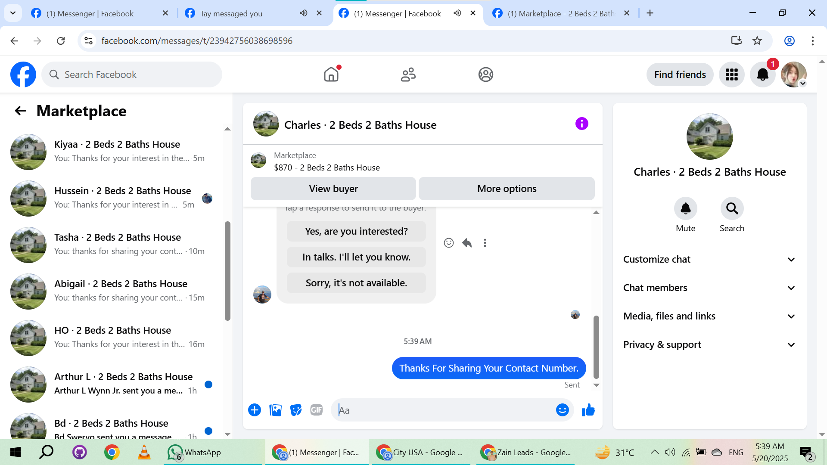Screen dimensions: 827x465
Task: Expand the Customize chat section
Action: pyautogui.click(x=709, y=259)
